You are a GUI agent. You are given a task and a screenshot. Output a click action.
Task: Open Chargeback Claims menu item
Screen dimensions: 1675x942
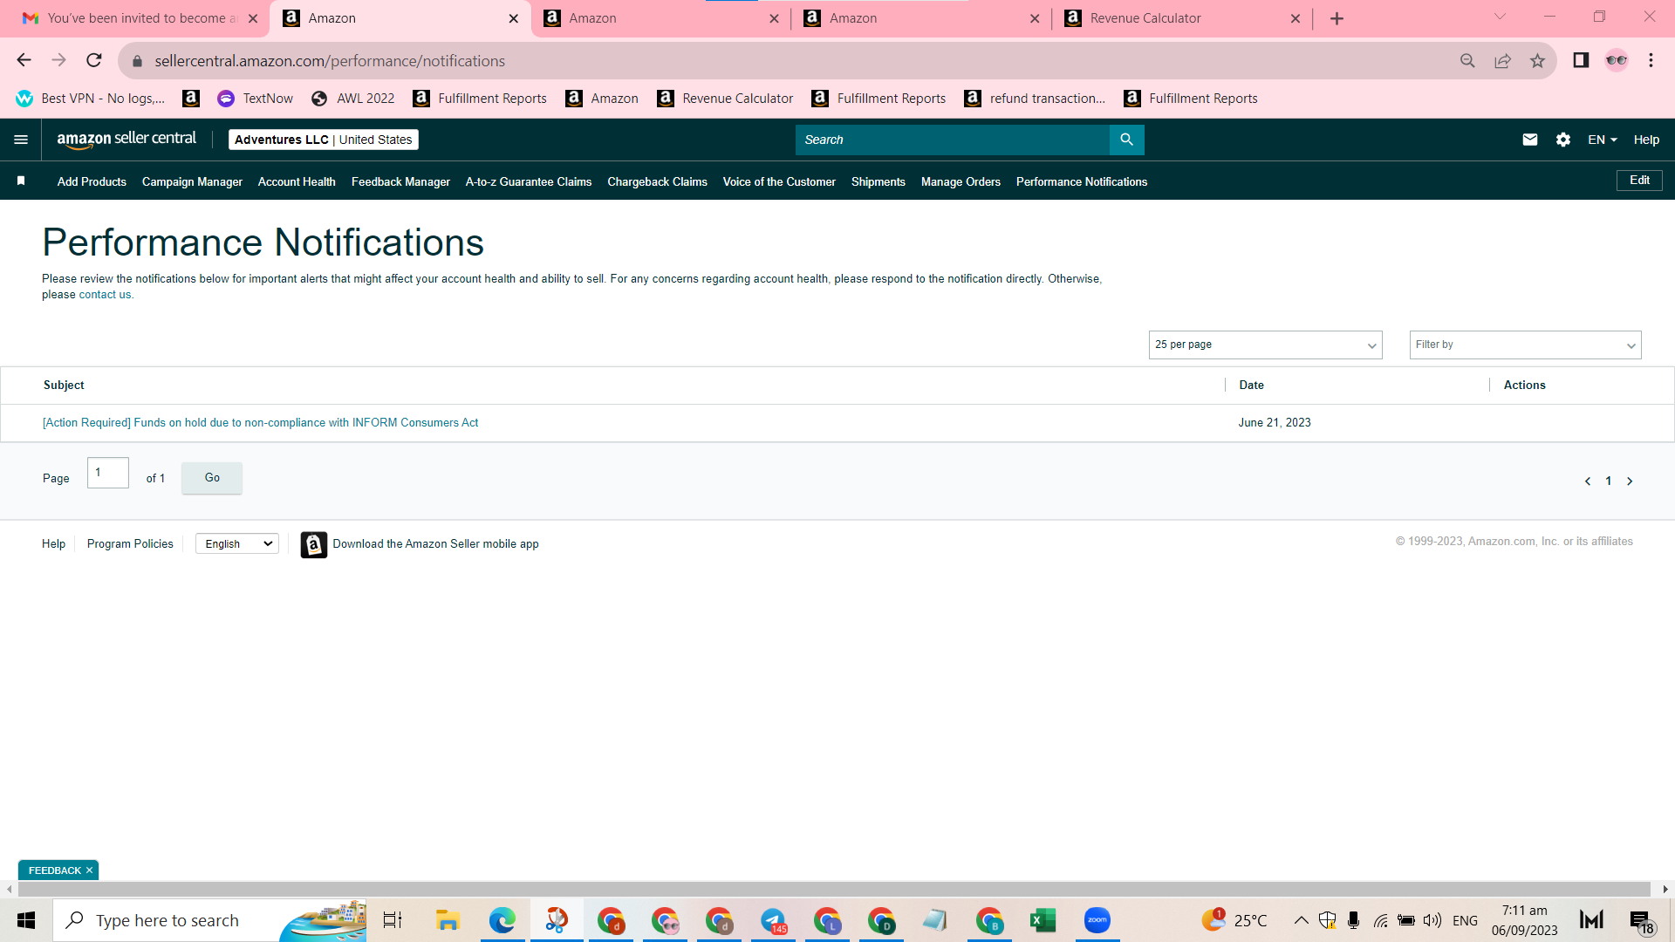(657, 181)
